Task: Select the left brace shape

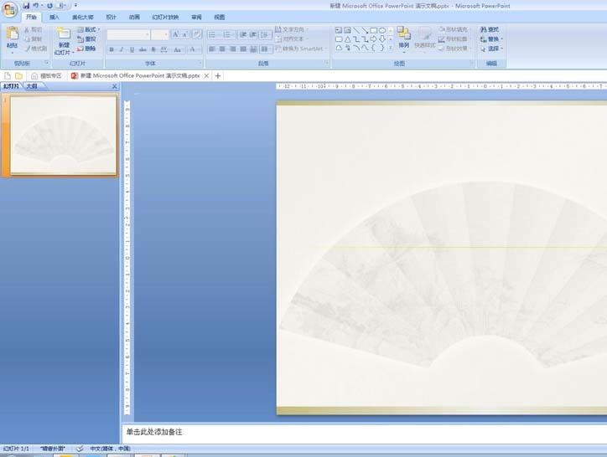Action: pos(374,48)
